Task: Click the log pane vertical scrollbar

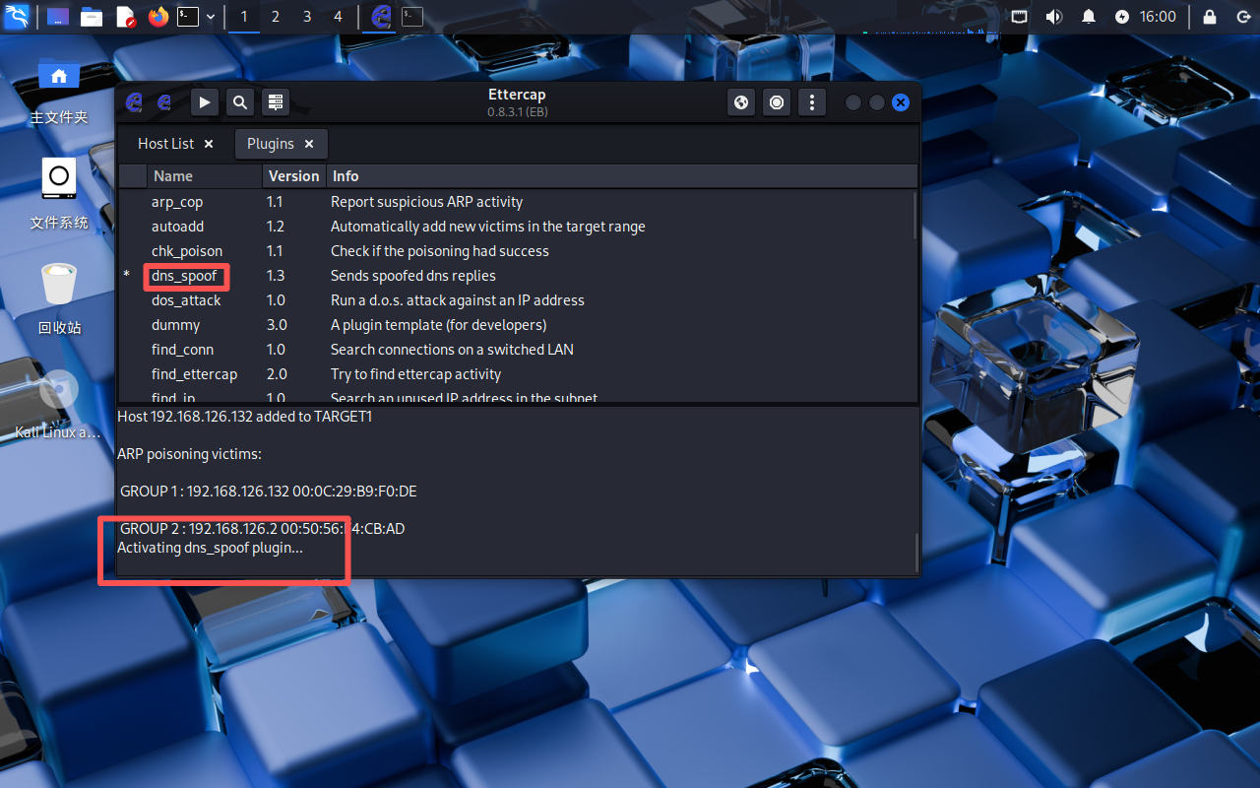Action: click(x=915, y=552)
